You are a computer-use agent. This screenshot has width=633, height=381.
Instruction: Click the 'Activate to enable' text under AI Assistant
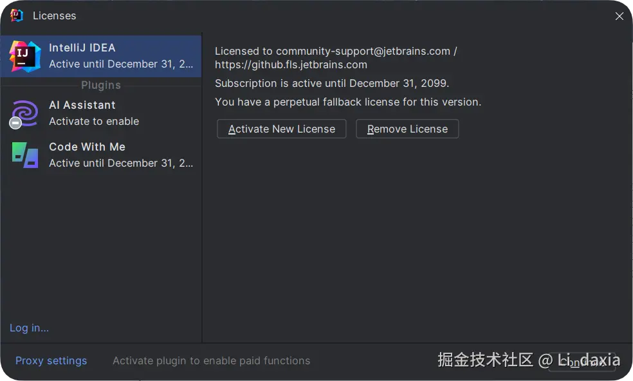(x=94, y=122)
